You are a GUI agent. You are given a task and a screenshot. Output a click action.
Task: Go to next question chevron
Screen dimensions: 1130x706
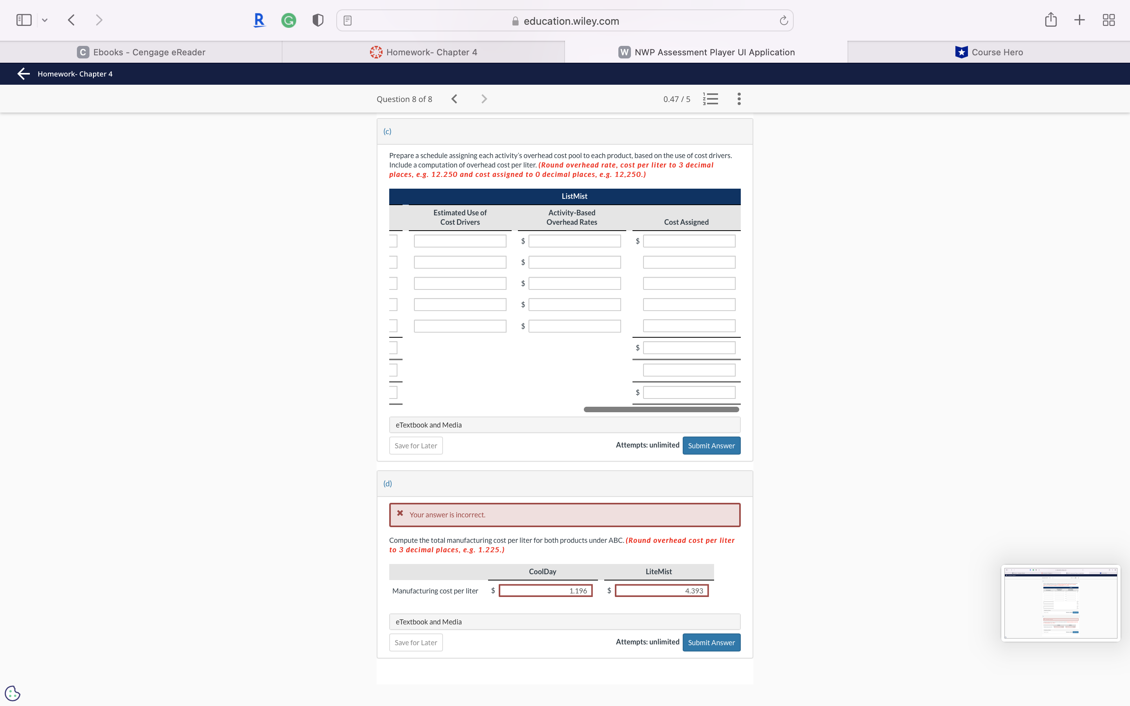[x=484, y=99]
